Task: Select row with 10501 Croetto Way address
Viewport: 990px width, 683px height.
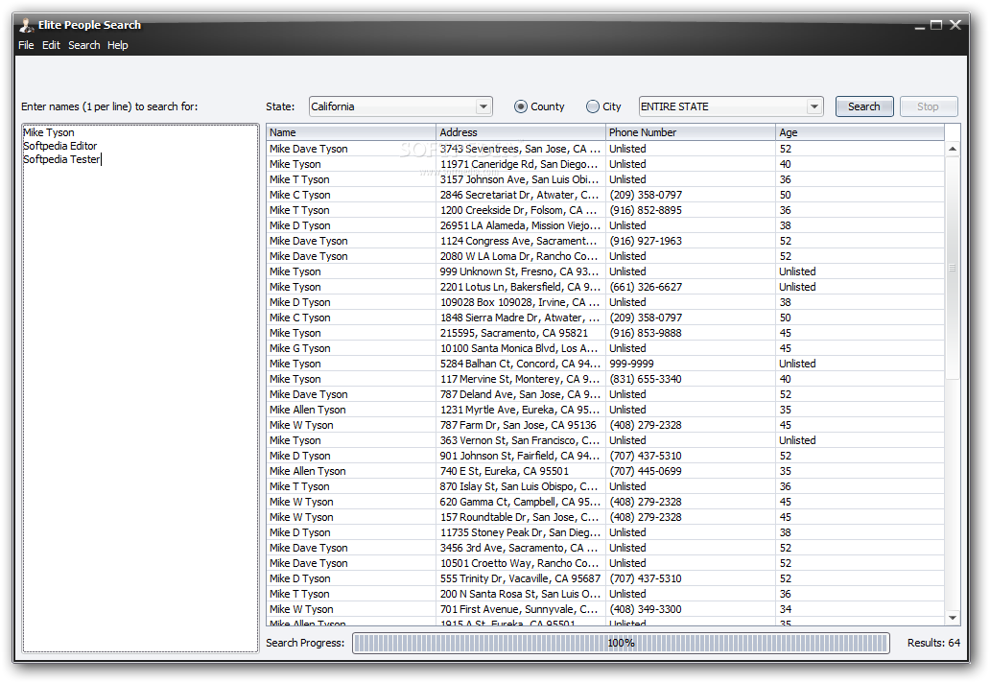Action: (605, 564)
